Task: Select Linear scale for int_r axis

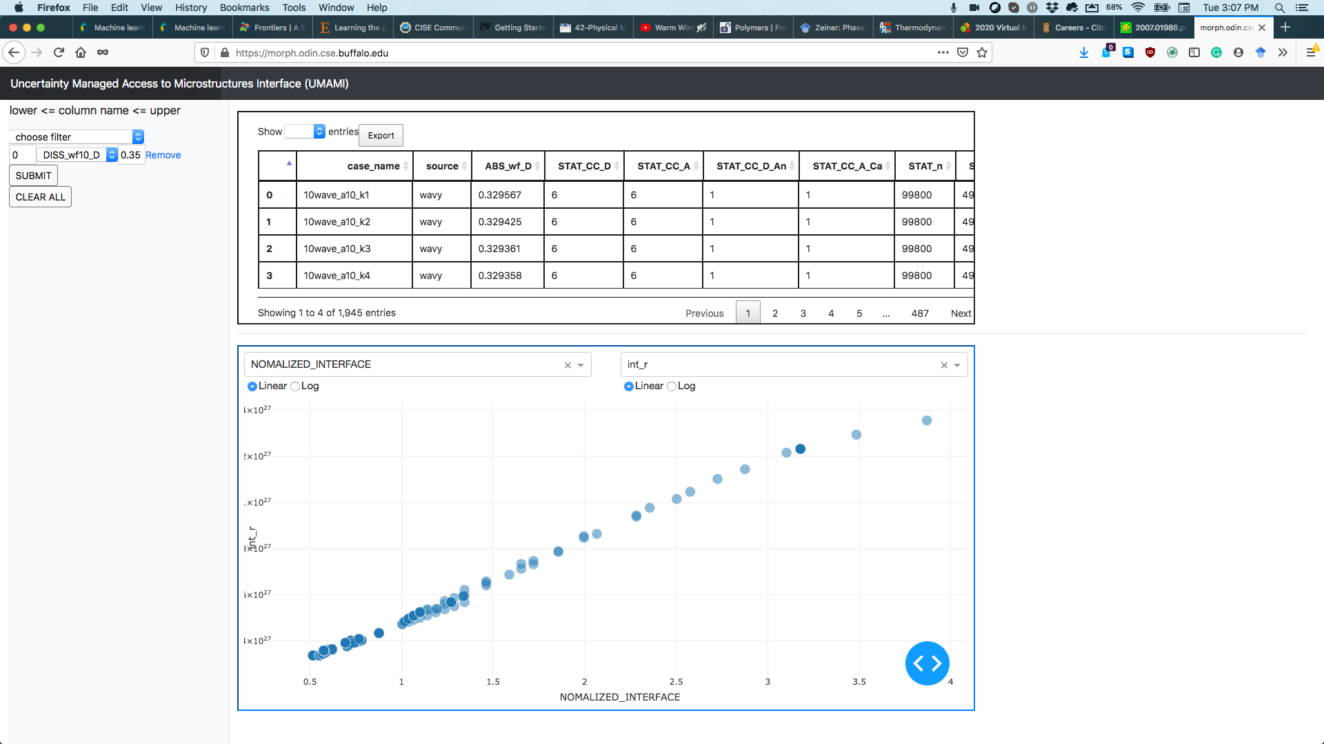Action: [x=629, y=386]
